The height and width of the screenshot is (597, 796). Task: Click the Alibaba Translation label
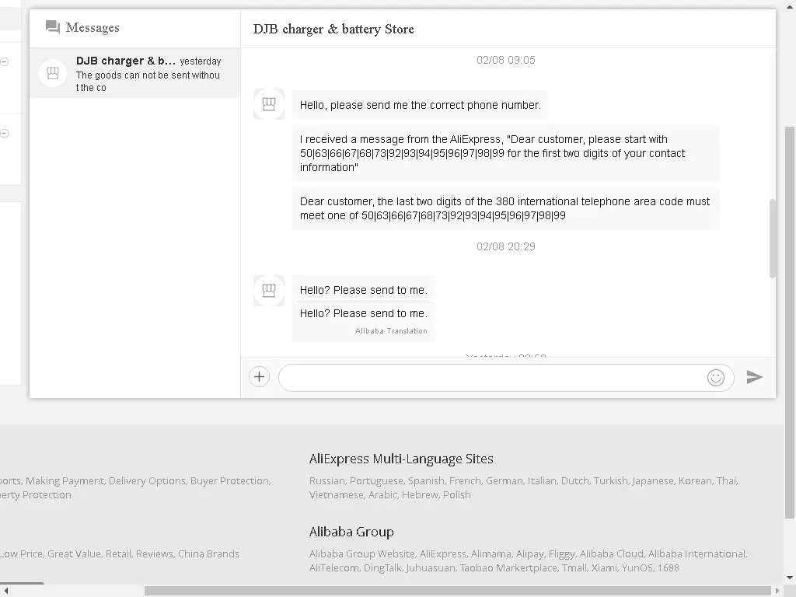tap(391, 331)
